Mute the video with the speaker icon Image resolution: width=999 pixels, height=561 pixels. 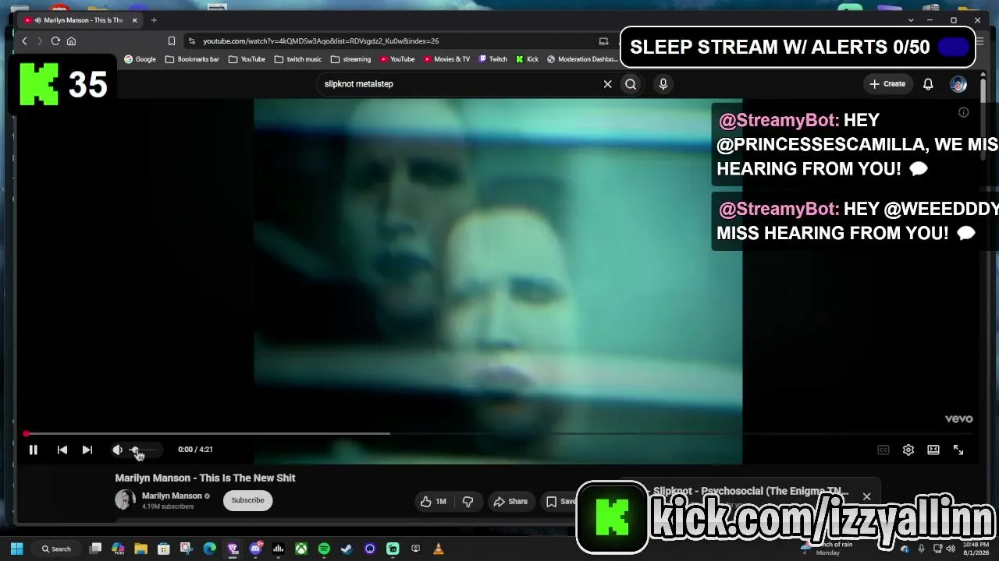pyautogui.click(x=117, y=450)
